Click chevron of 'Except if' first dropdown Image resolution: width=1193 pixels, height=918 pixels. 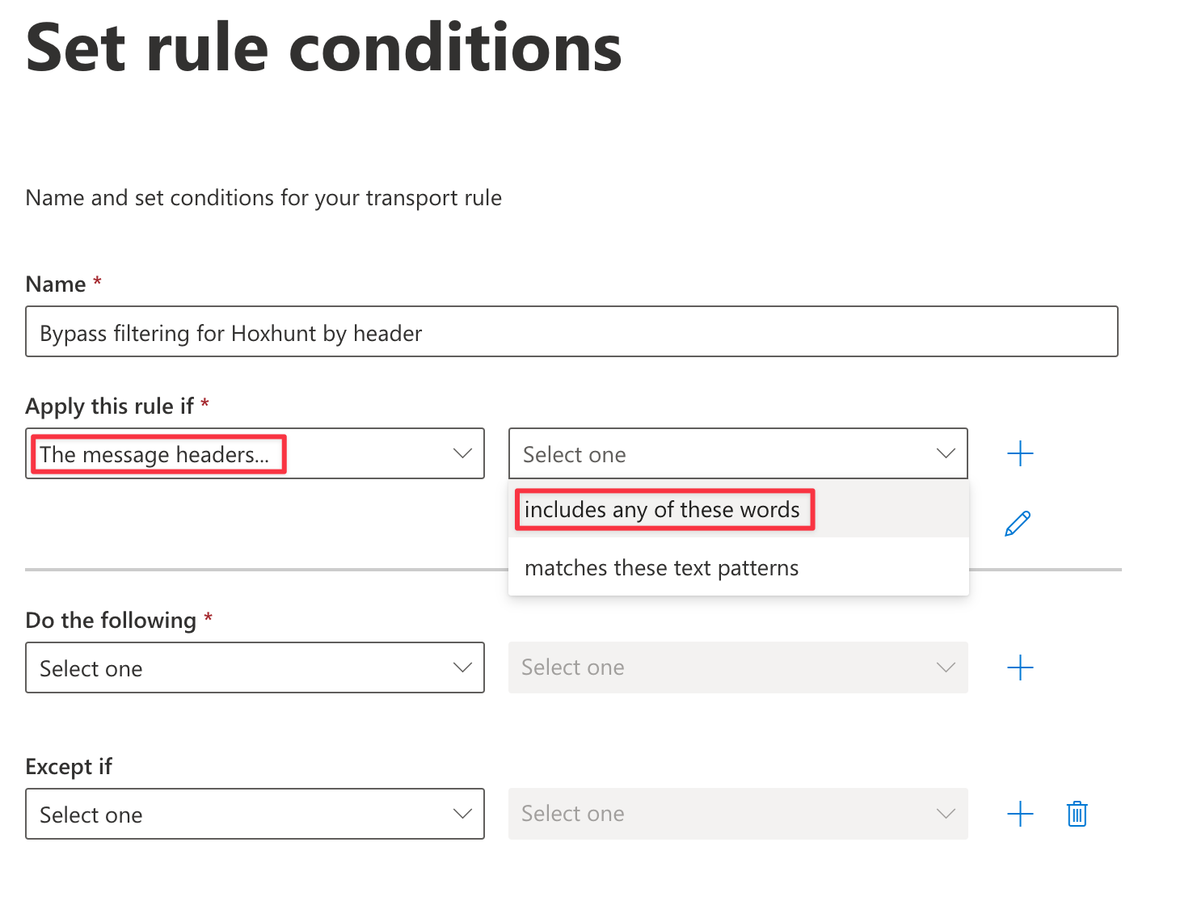[x=462, y=814]
